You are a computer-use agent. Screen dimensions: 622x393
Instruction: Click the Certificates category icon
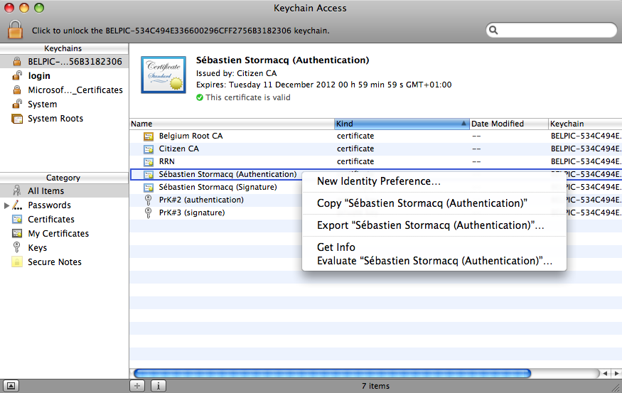point(17,220)
